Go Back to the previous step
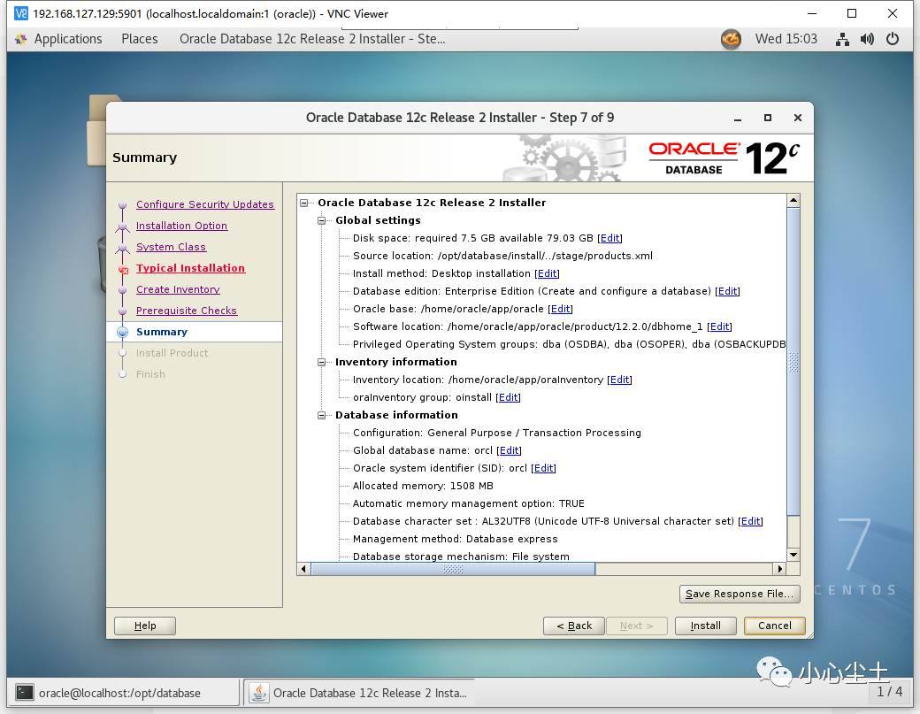The width and height of the screenshot is (920, 714). tap(574, 626)
